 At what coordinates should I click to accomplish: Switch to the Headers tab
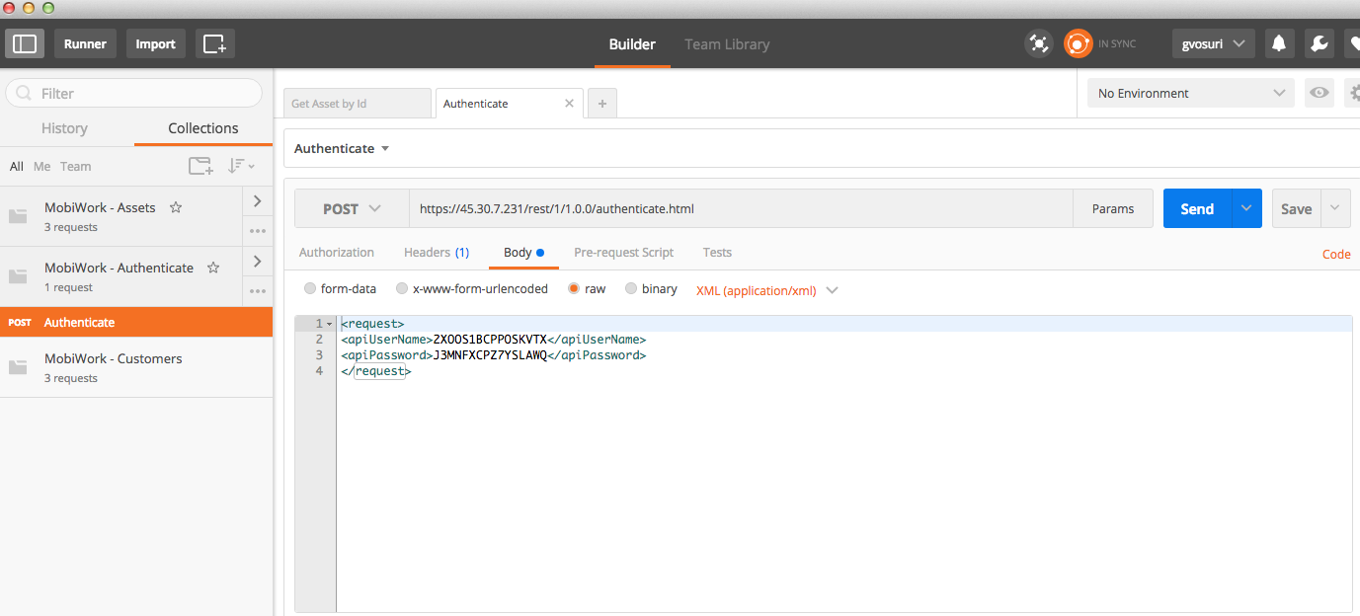coord(436,253)
